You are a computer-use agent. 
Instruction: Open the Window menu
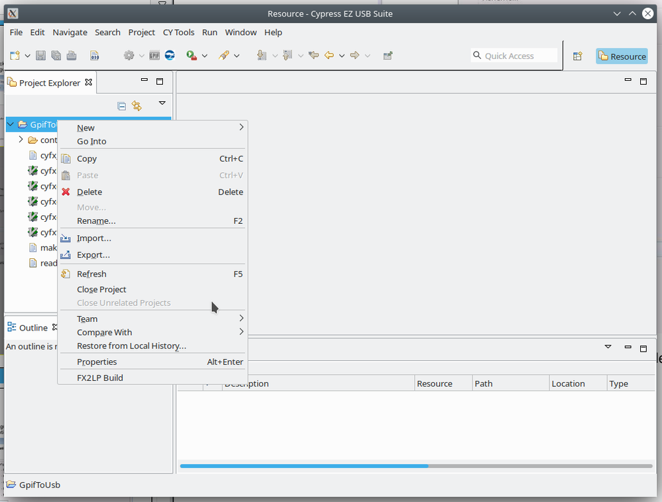coord(241,32)
